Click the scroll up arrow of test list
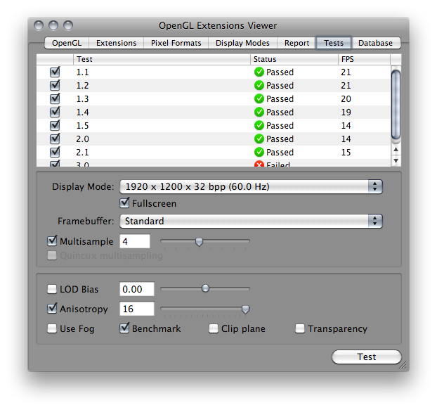 [396, 150]
